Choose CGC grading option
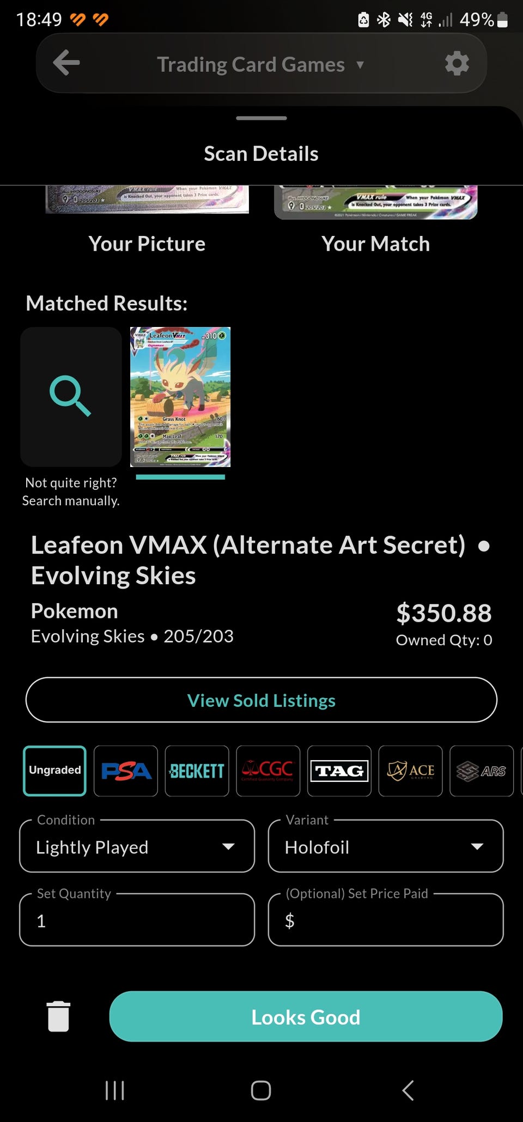523x1122 pixels. (x=268, y=771)
